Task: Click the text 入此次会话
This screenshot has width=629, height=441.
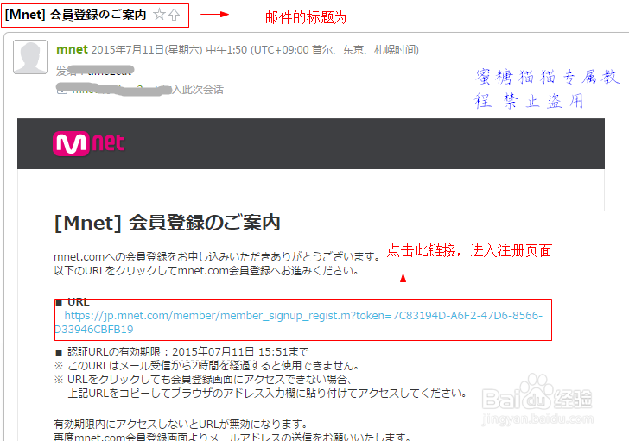Action: coord(197,90)
